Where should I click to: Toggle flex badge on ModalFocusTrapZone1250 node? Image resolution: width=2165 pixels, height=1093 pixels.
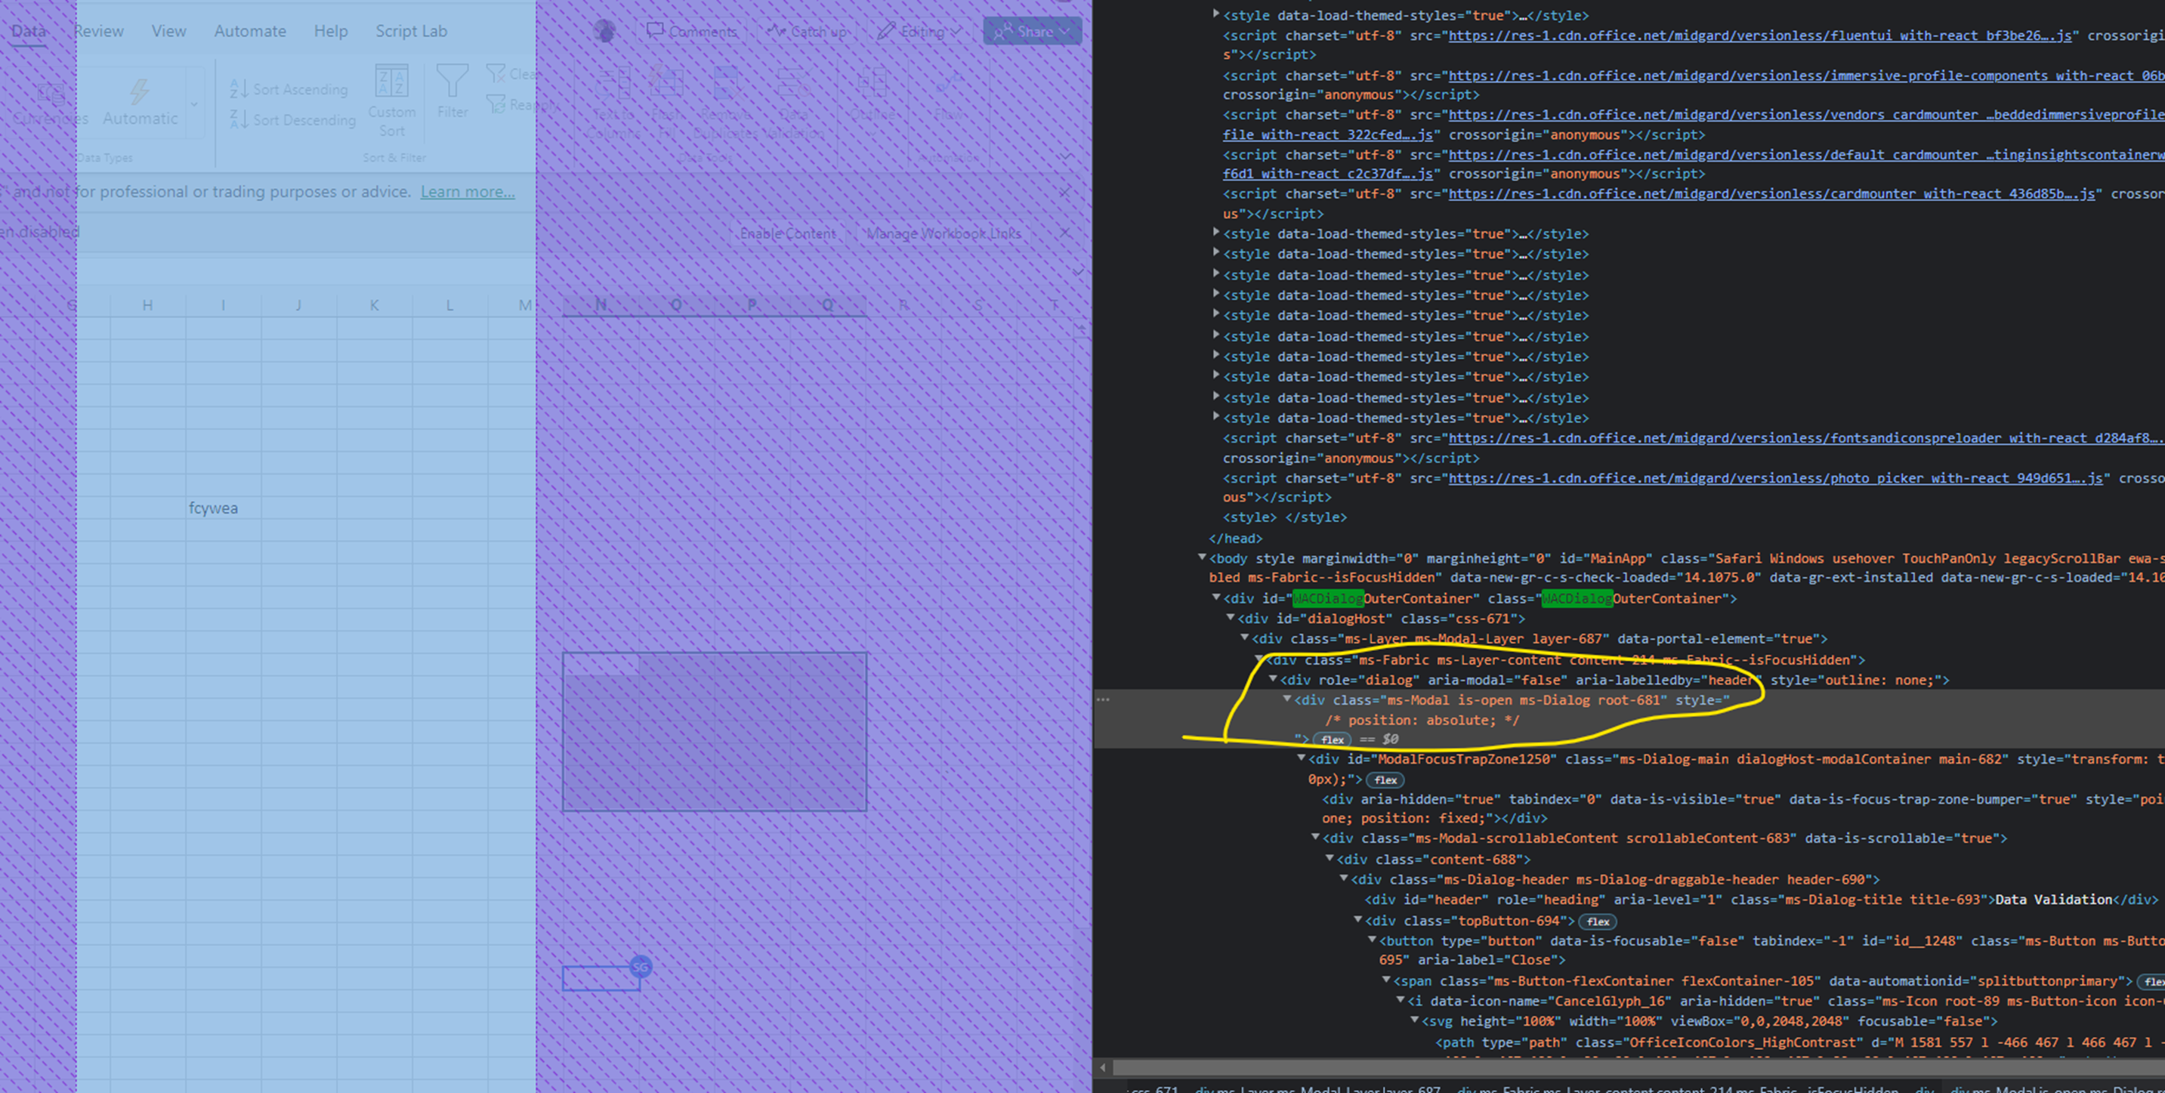pos(1385,780)
